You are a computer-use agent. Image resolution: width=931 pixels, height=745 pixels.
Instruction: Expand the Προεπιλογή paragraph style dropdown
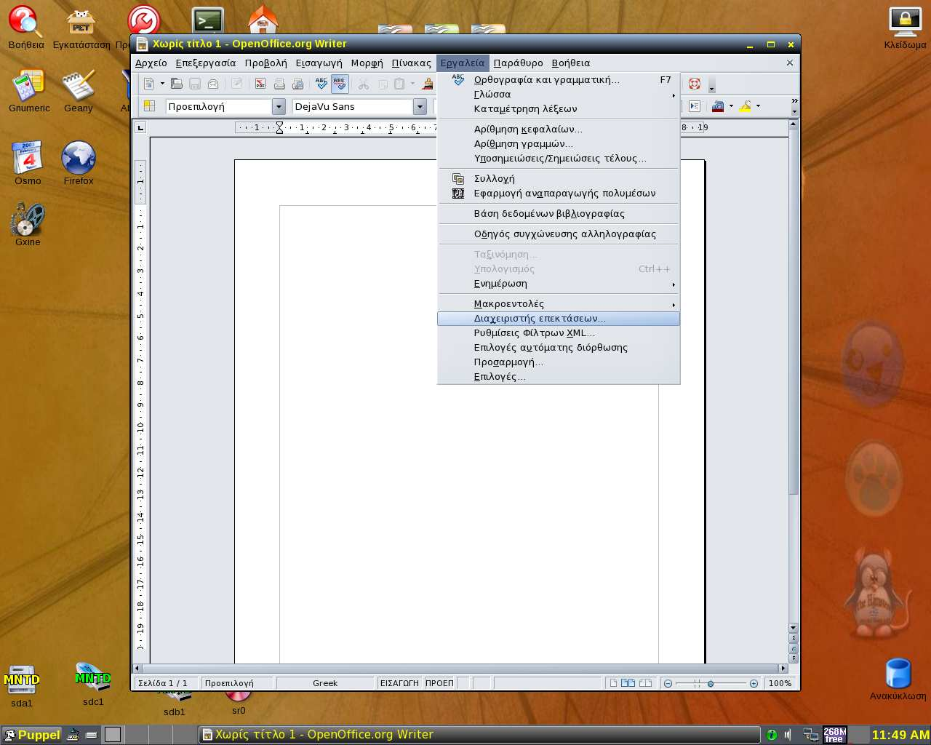pyautogui.click(x=279, y=107)
